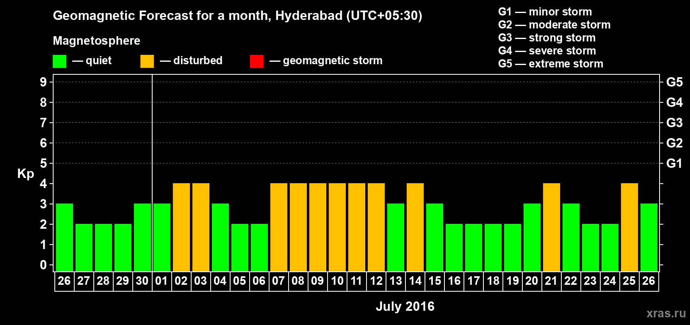
Task: Click the Magnetosphere heading
Action: pos(97,41)
